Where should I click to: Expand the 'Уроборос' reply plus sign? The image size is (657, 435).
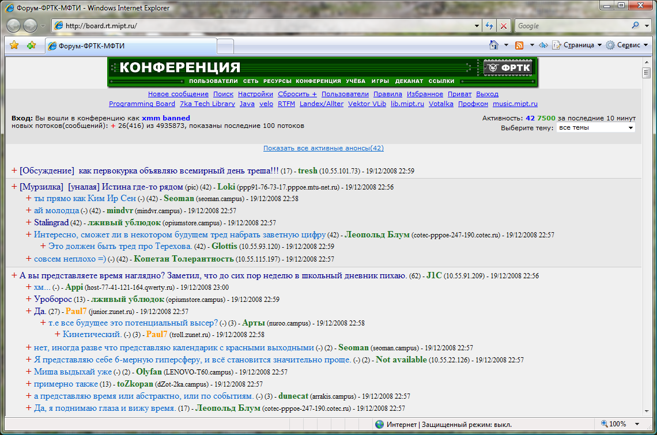pyautogui.click(x=29, y=300)
